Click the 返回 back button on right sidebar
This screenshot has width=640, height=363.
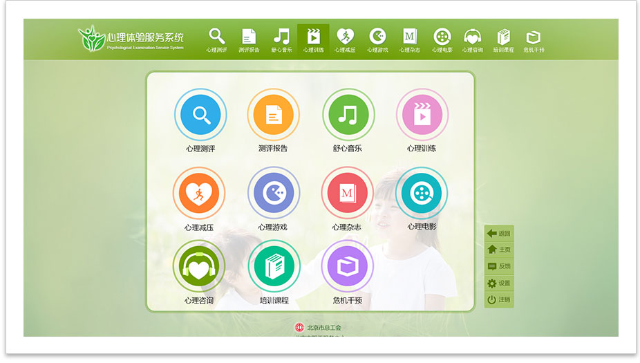(498, 234)
